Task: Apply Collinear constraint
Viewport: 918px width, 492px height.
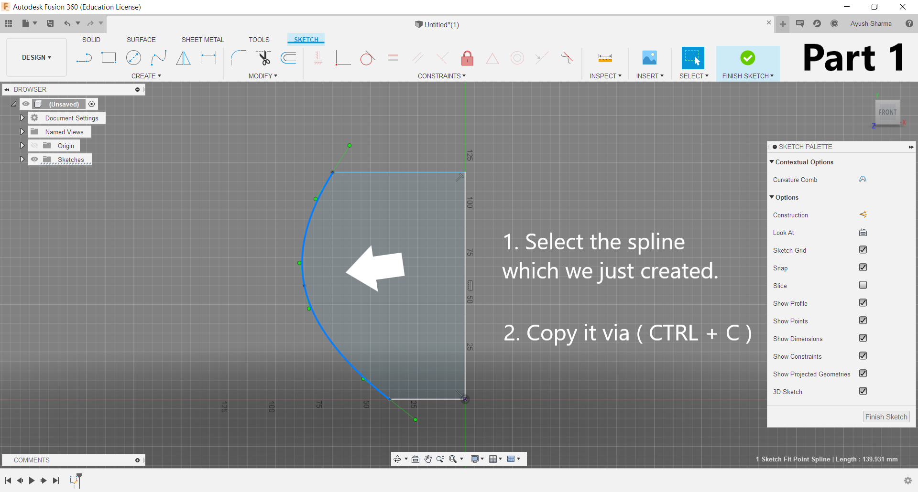Action: 542,58
